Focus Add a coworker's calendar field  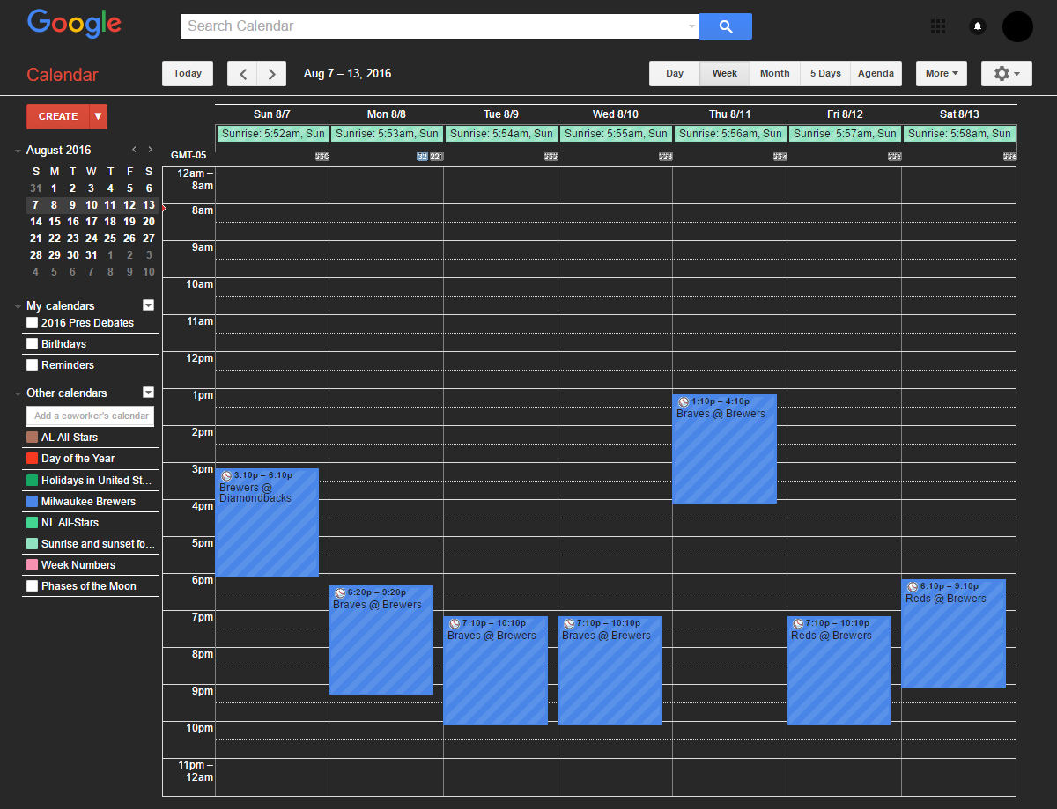point(91,416)
